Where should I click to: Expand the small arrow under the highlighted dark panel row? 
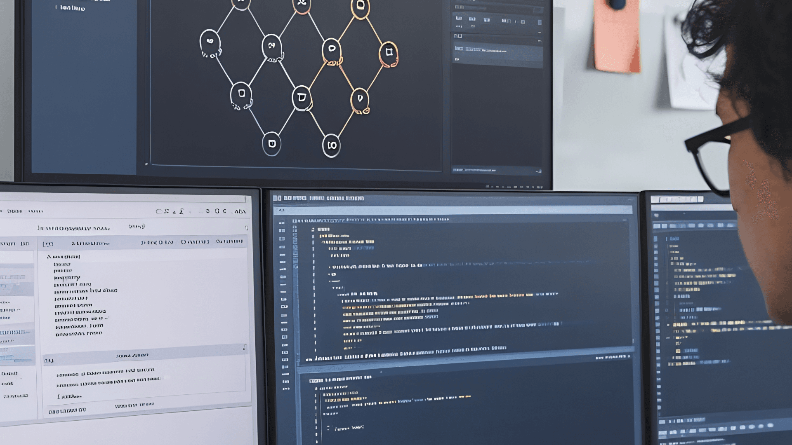tap(457, 59)
